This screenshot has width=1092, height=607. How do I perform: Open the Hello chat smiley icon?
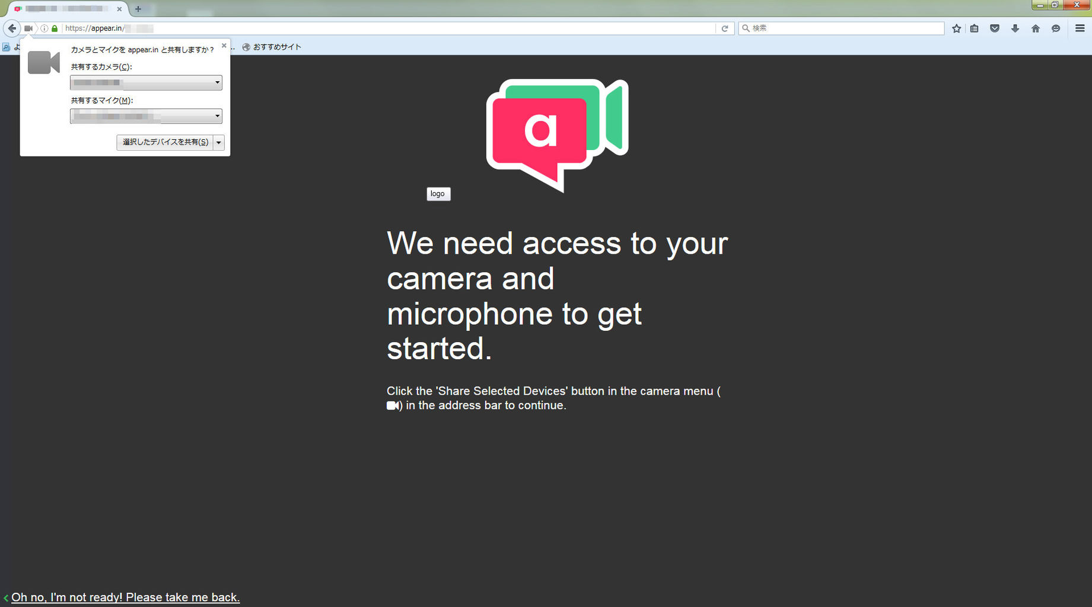coord(1056,28)
